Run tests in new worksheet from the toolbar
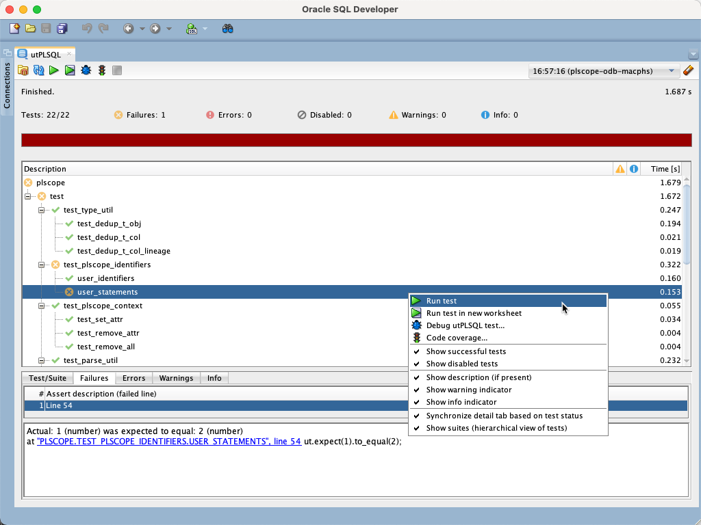 pos(70,70)
